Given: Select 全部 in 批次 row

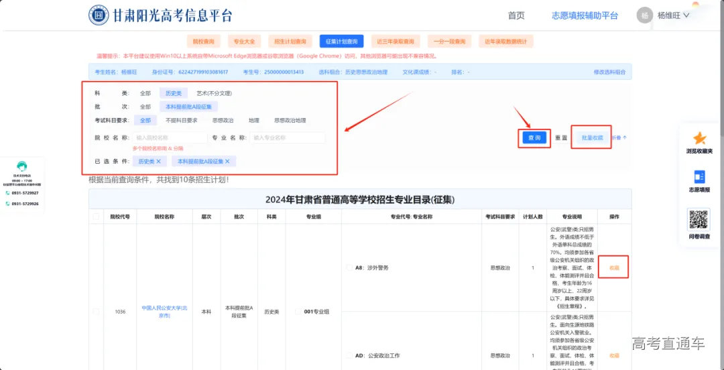Looking at the screenshot, I should [145, 107].
